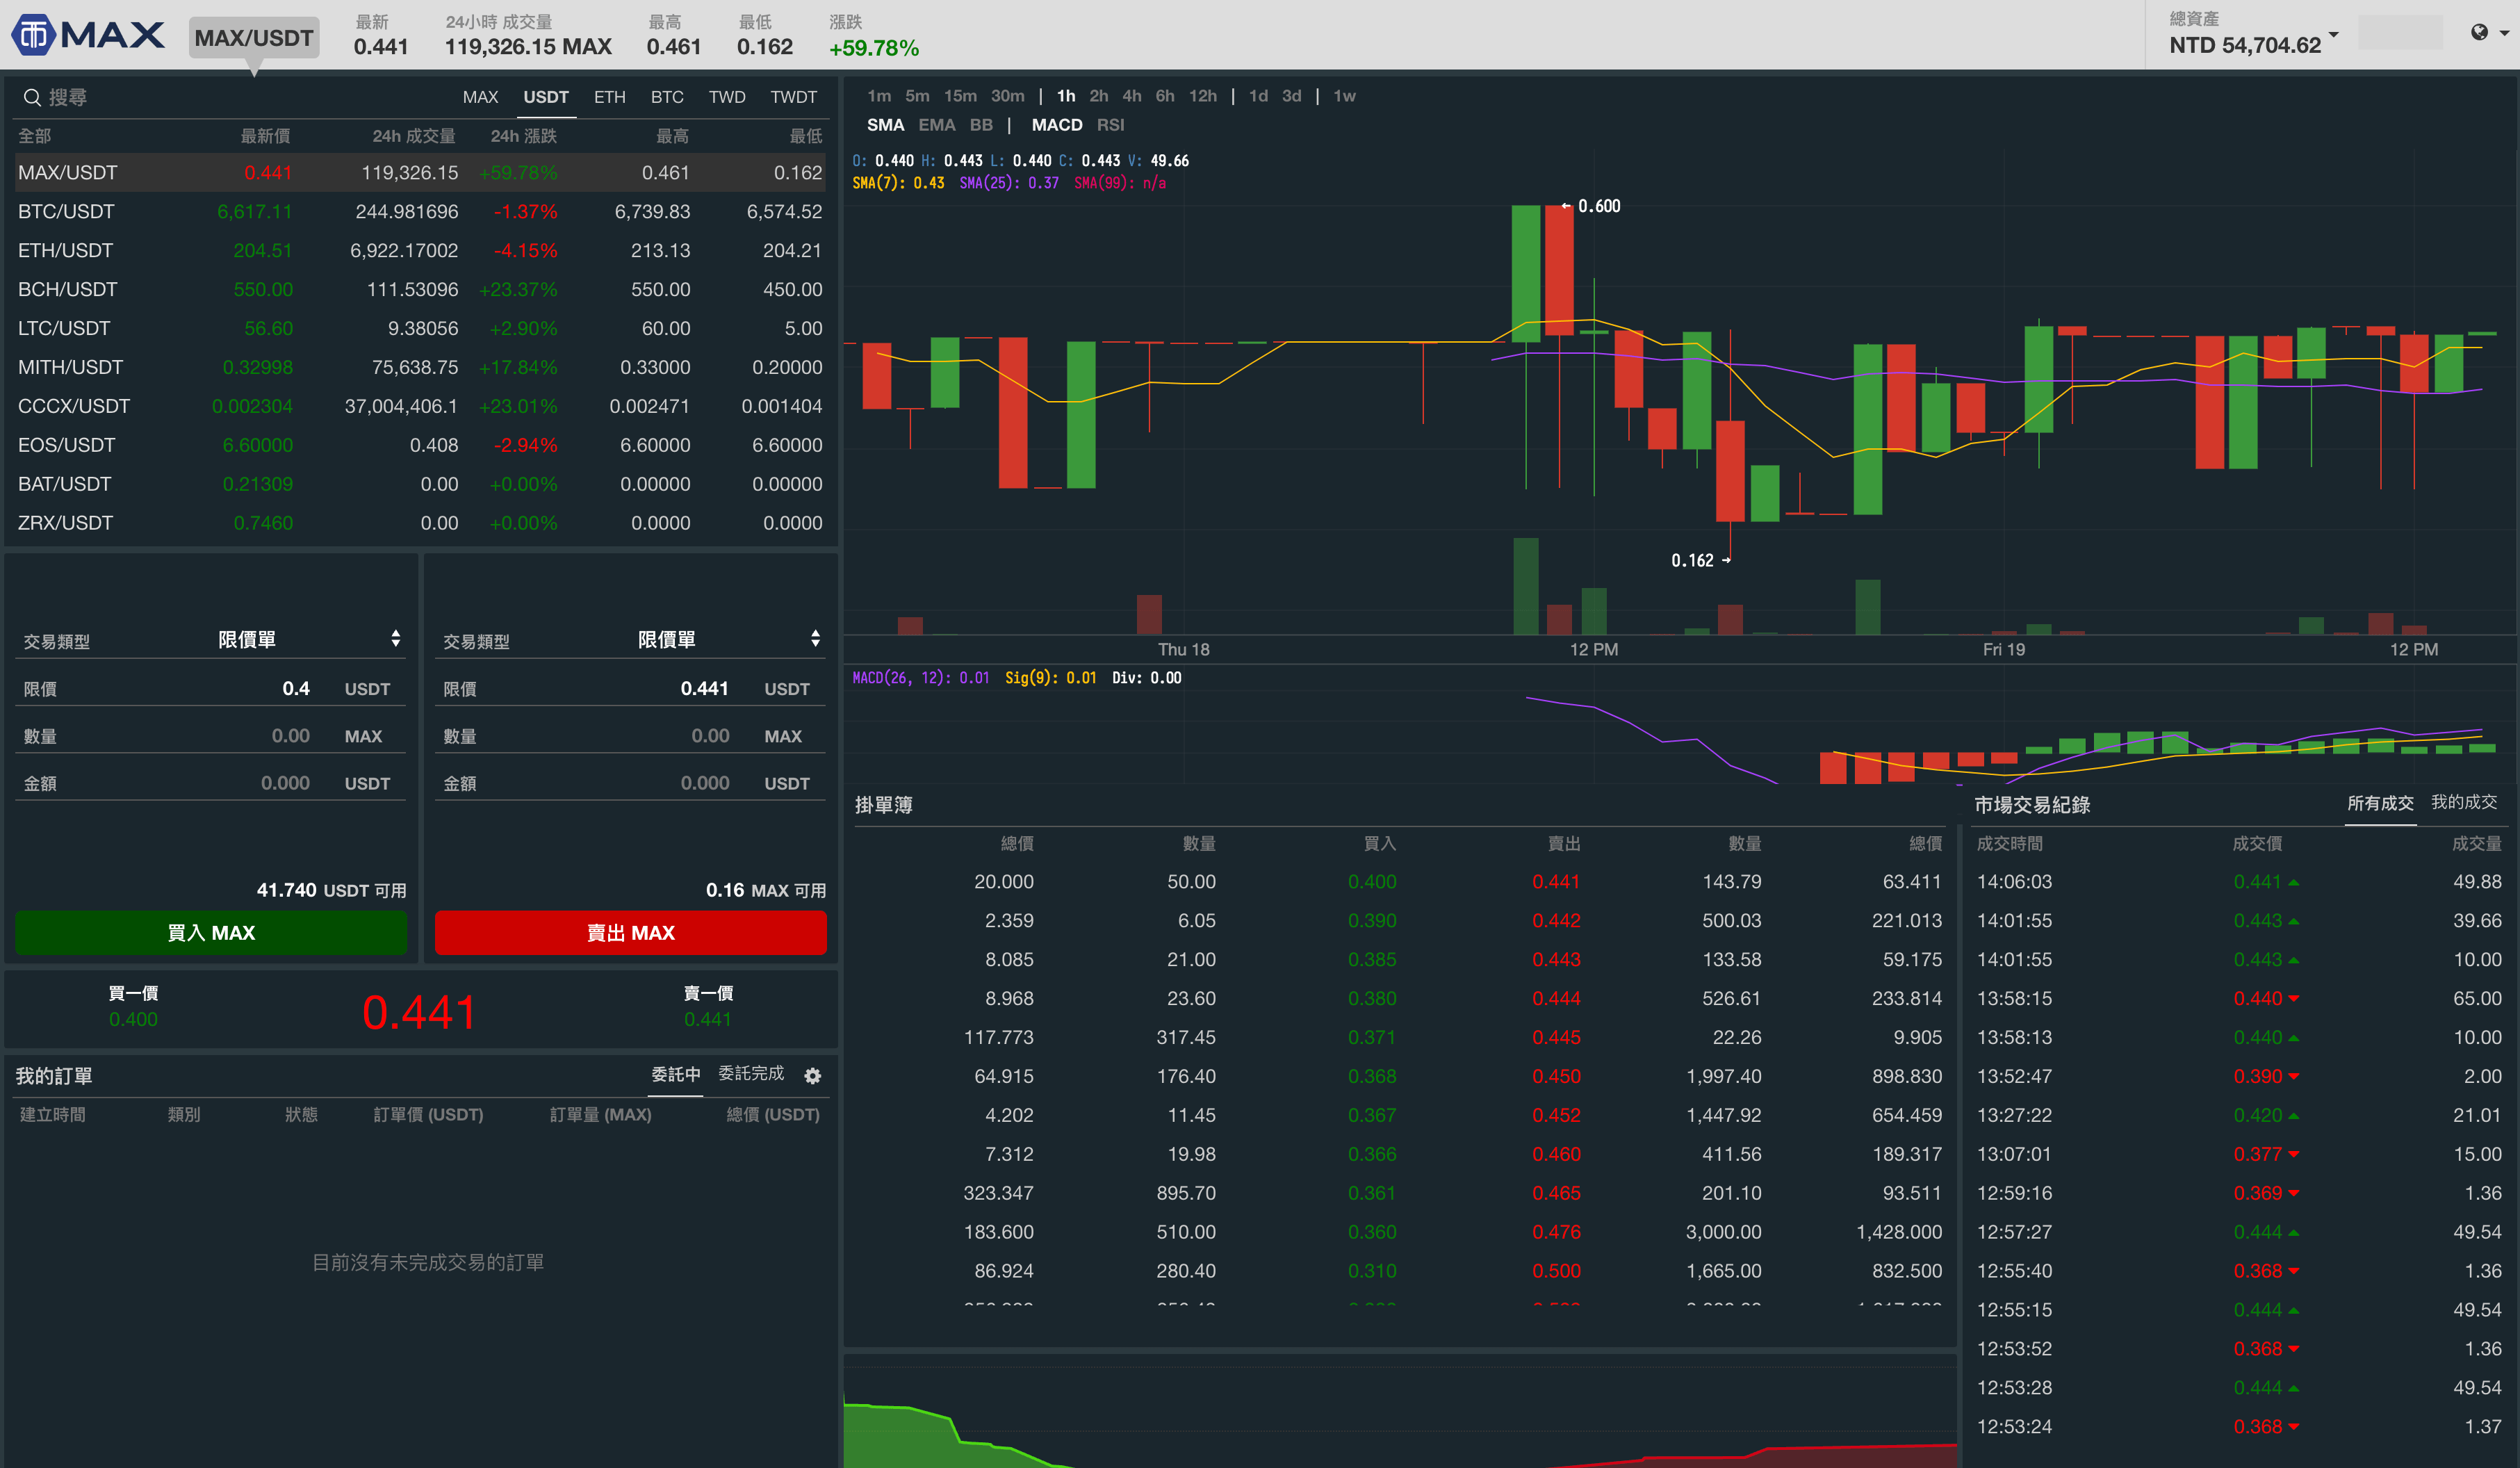Select BAT/USDT market row

click(420, 484)
